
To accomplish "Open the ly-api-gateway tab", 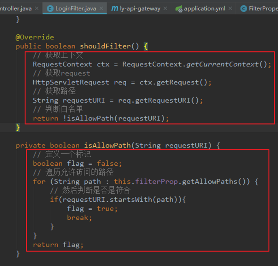I will pos(140,8).
